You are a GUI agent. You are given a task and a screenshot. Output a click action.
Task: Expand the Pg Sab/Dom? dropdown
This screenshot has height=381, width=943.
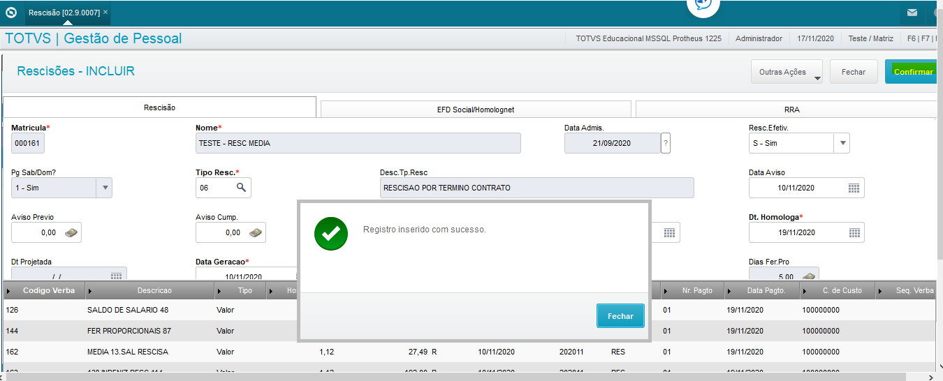coord(104,188)
